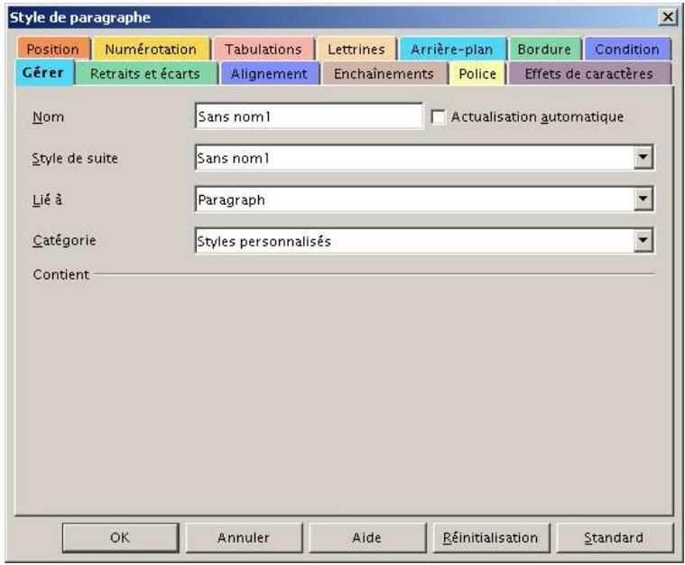This screenshot has height=565, width=685.
Task: Click the Catégorie label
Action: tap(64, 240)
